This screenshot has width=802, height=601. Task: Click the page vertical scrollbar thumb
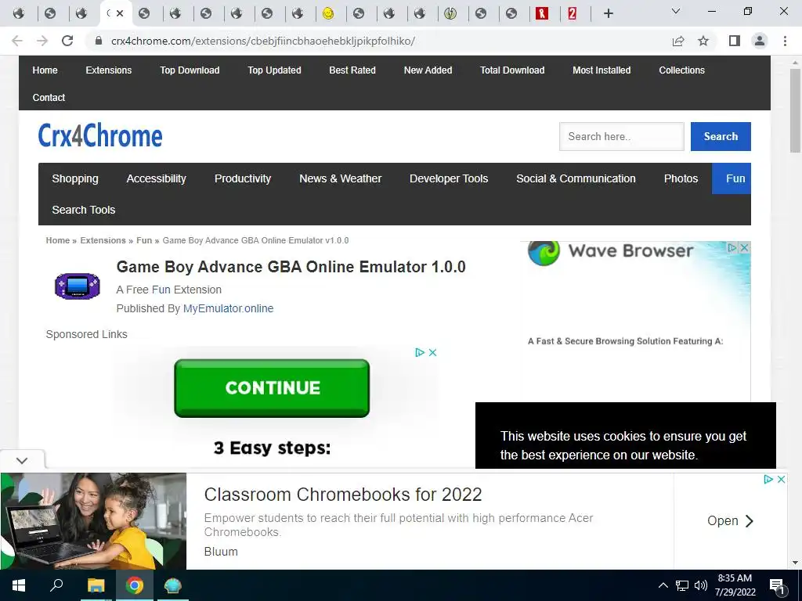point(795,110)
